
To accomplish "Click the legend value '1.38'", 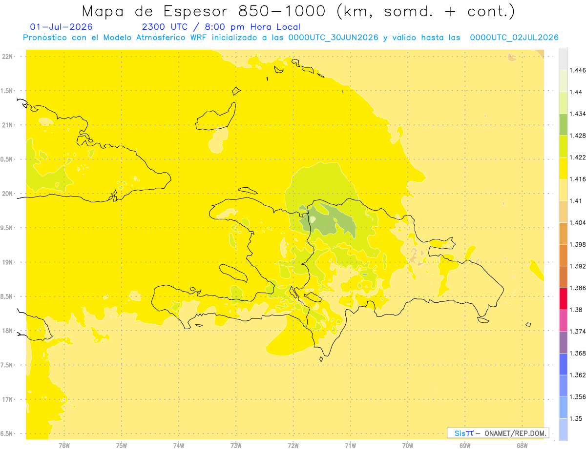I will (x=576, y=310).
